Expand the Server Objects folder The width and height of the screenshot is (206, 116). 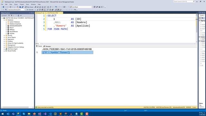coord(4,37)
